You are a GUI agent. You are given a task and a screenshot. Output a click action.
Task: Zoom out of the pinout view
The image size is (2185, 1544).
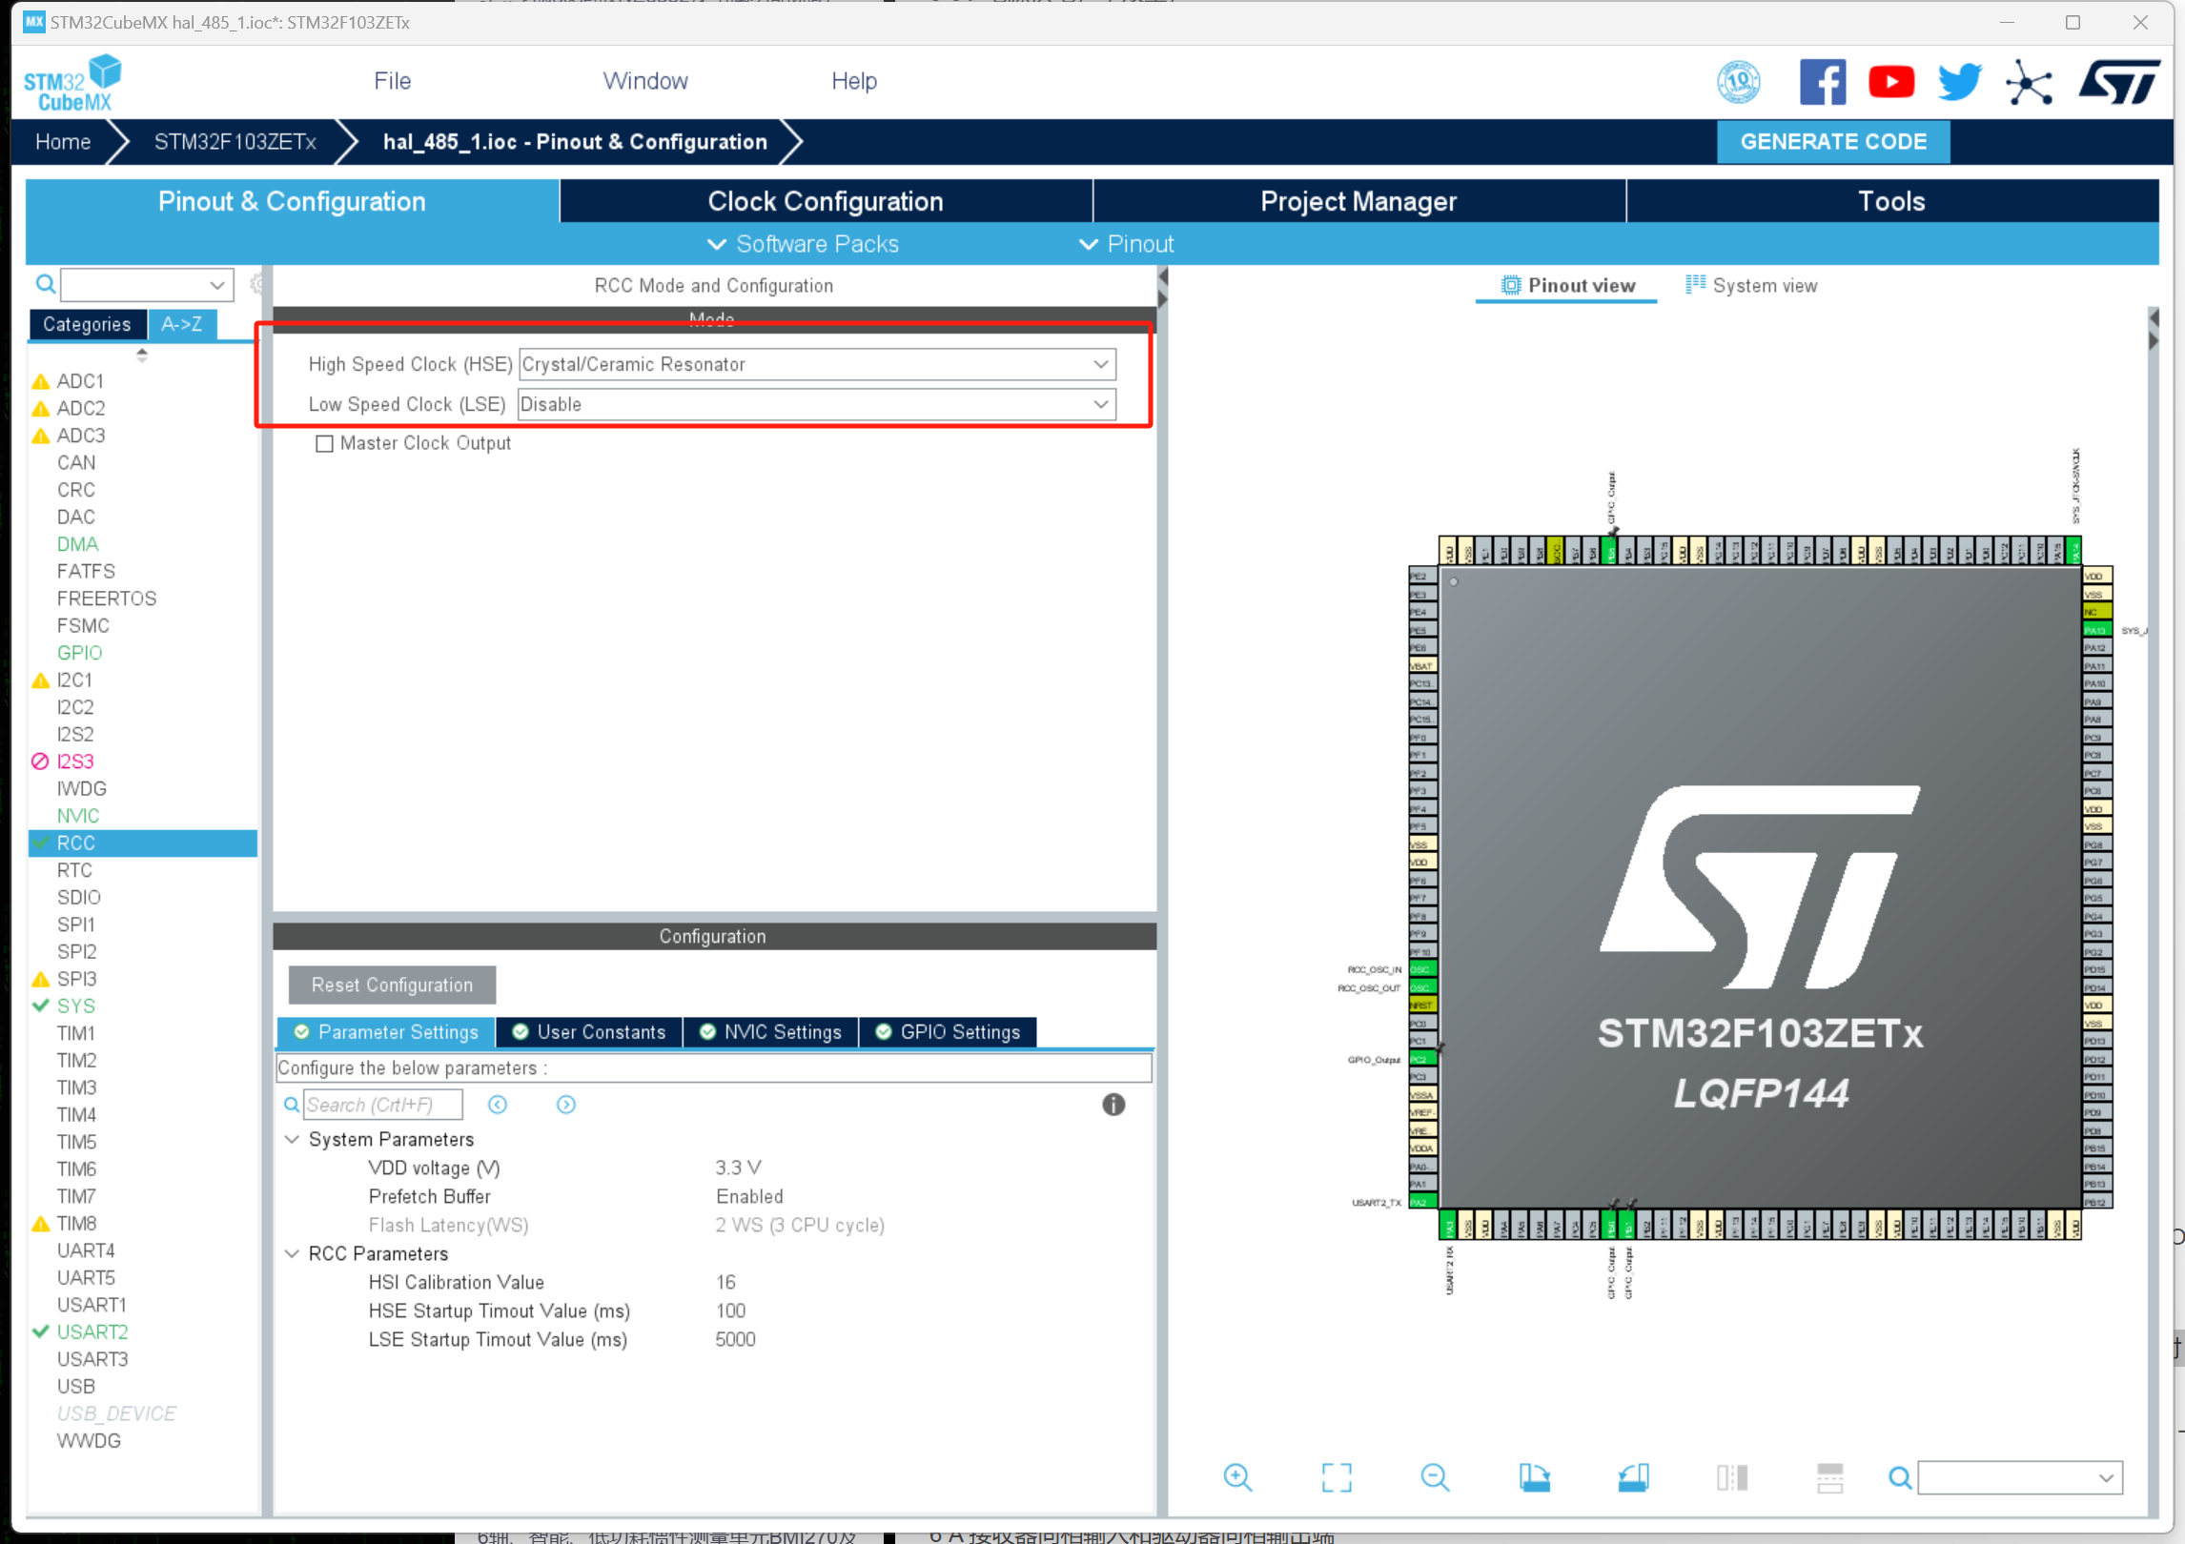pos(1434,1477)
